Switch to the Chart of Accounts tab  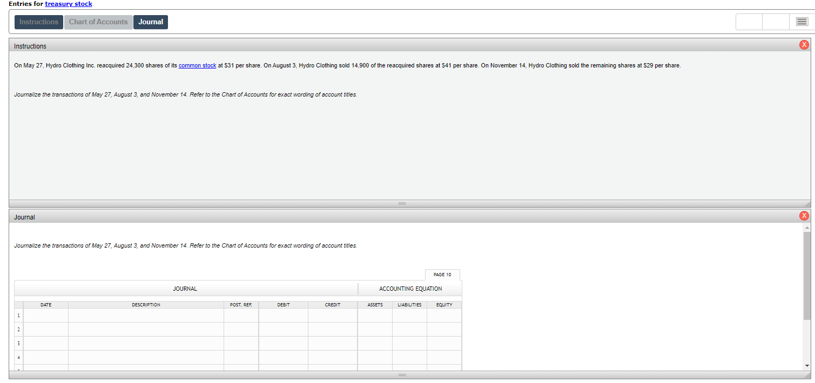click(98, 22)
